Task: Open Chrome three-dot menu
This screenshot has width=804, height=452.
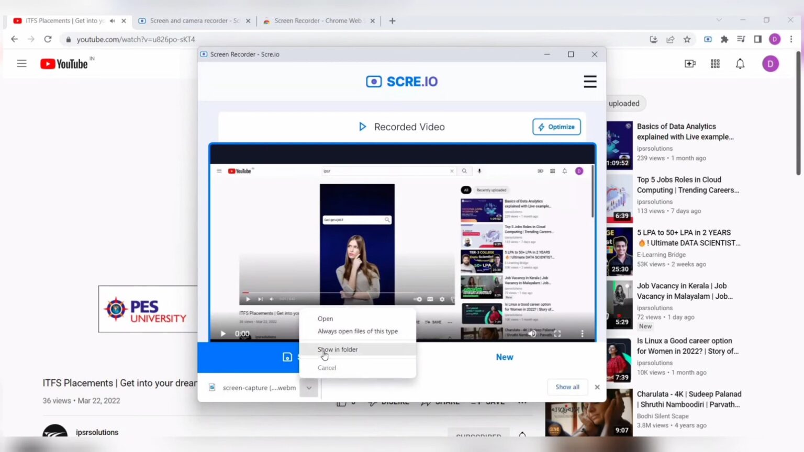Action: 791,39
